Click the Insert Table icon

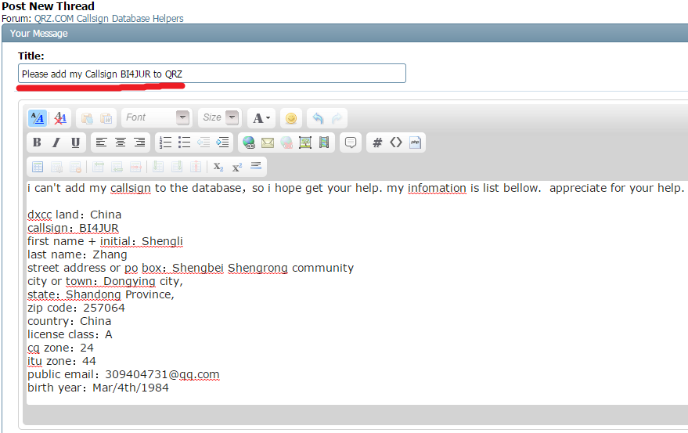pyautogui.click(x=38, y=167)
